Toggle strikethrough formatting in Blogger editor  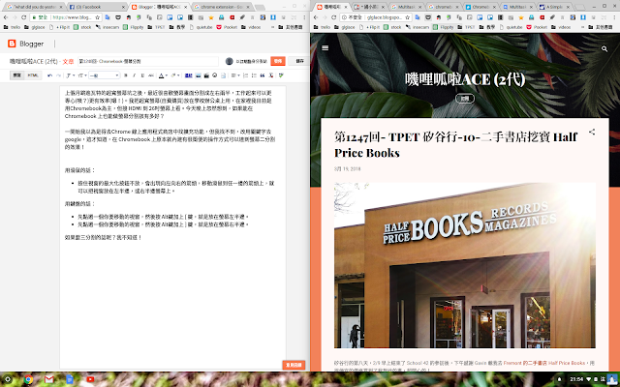pos(151,75)
